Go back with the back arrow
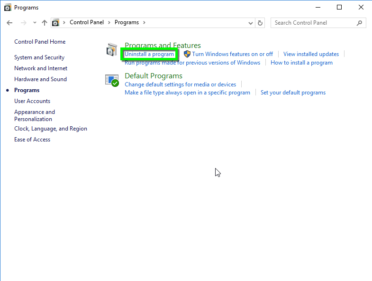Viewport: 372px width, 281px height. coord(9,23)
